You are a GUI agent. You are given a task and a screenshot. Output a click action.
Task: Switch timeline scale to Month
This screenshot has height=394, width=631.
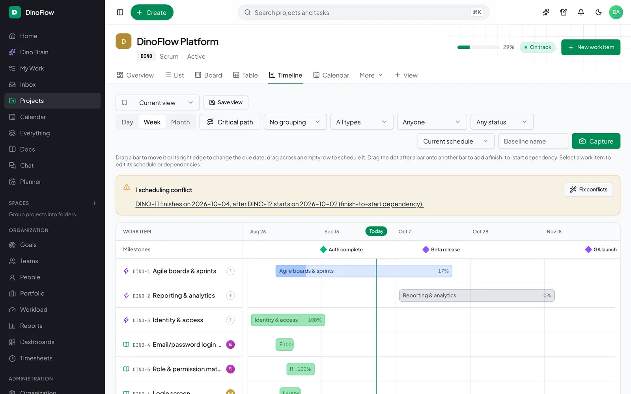pyautogui.click(x=180, y=122)
